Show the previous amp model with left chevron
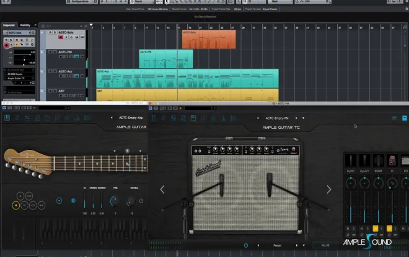The height and width of the screenshot is (257, 409). pyautogui.click(x=162, y=189)
